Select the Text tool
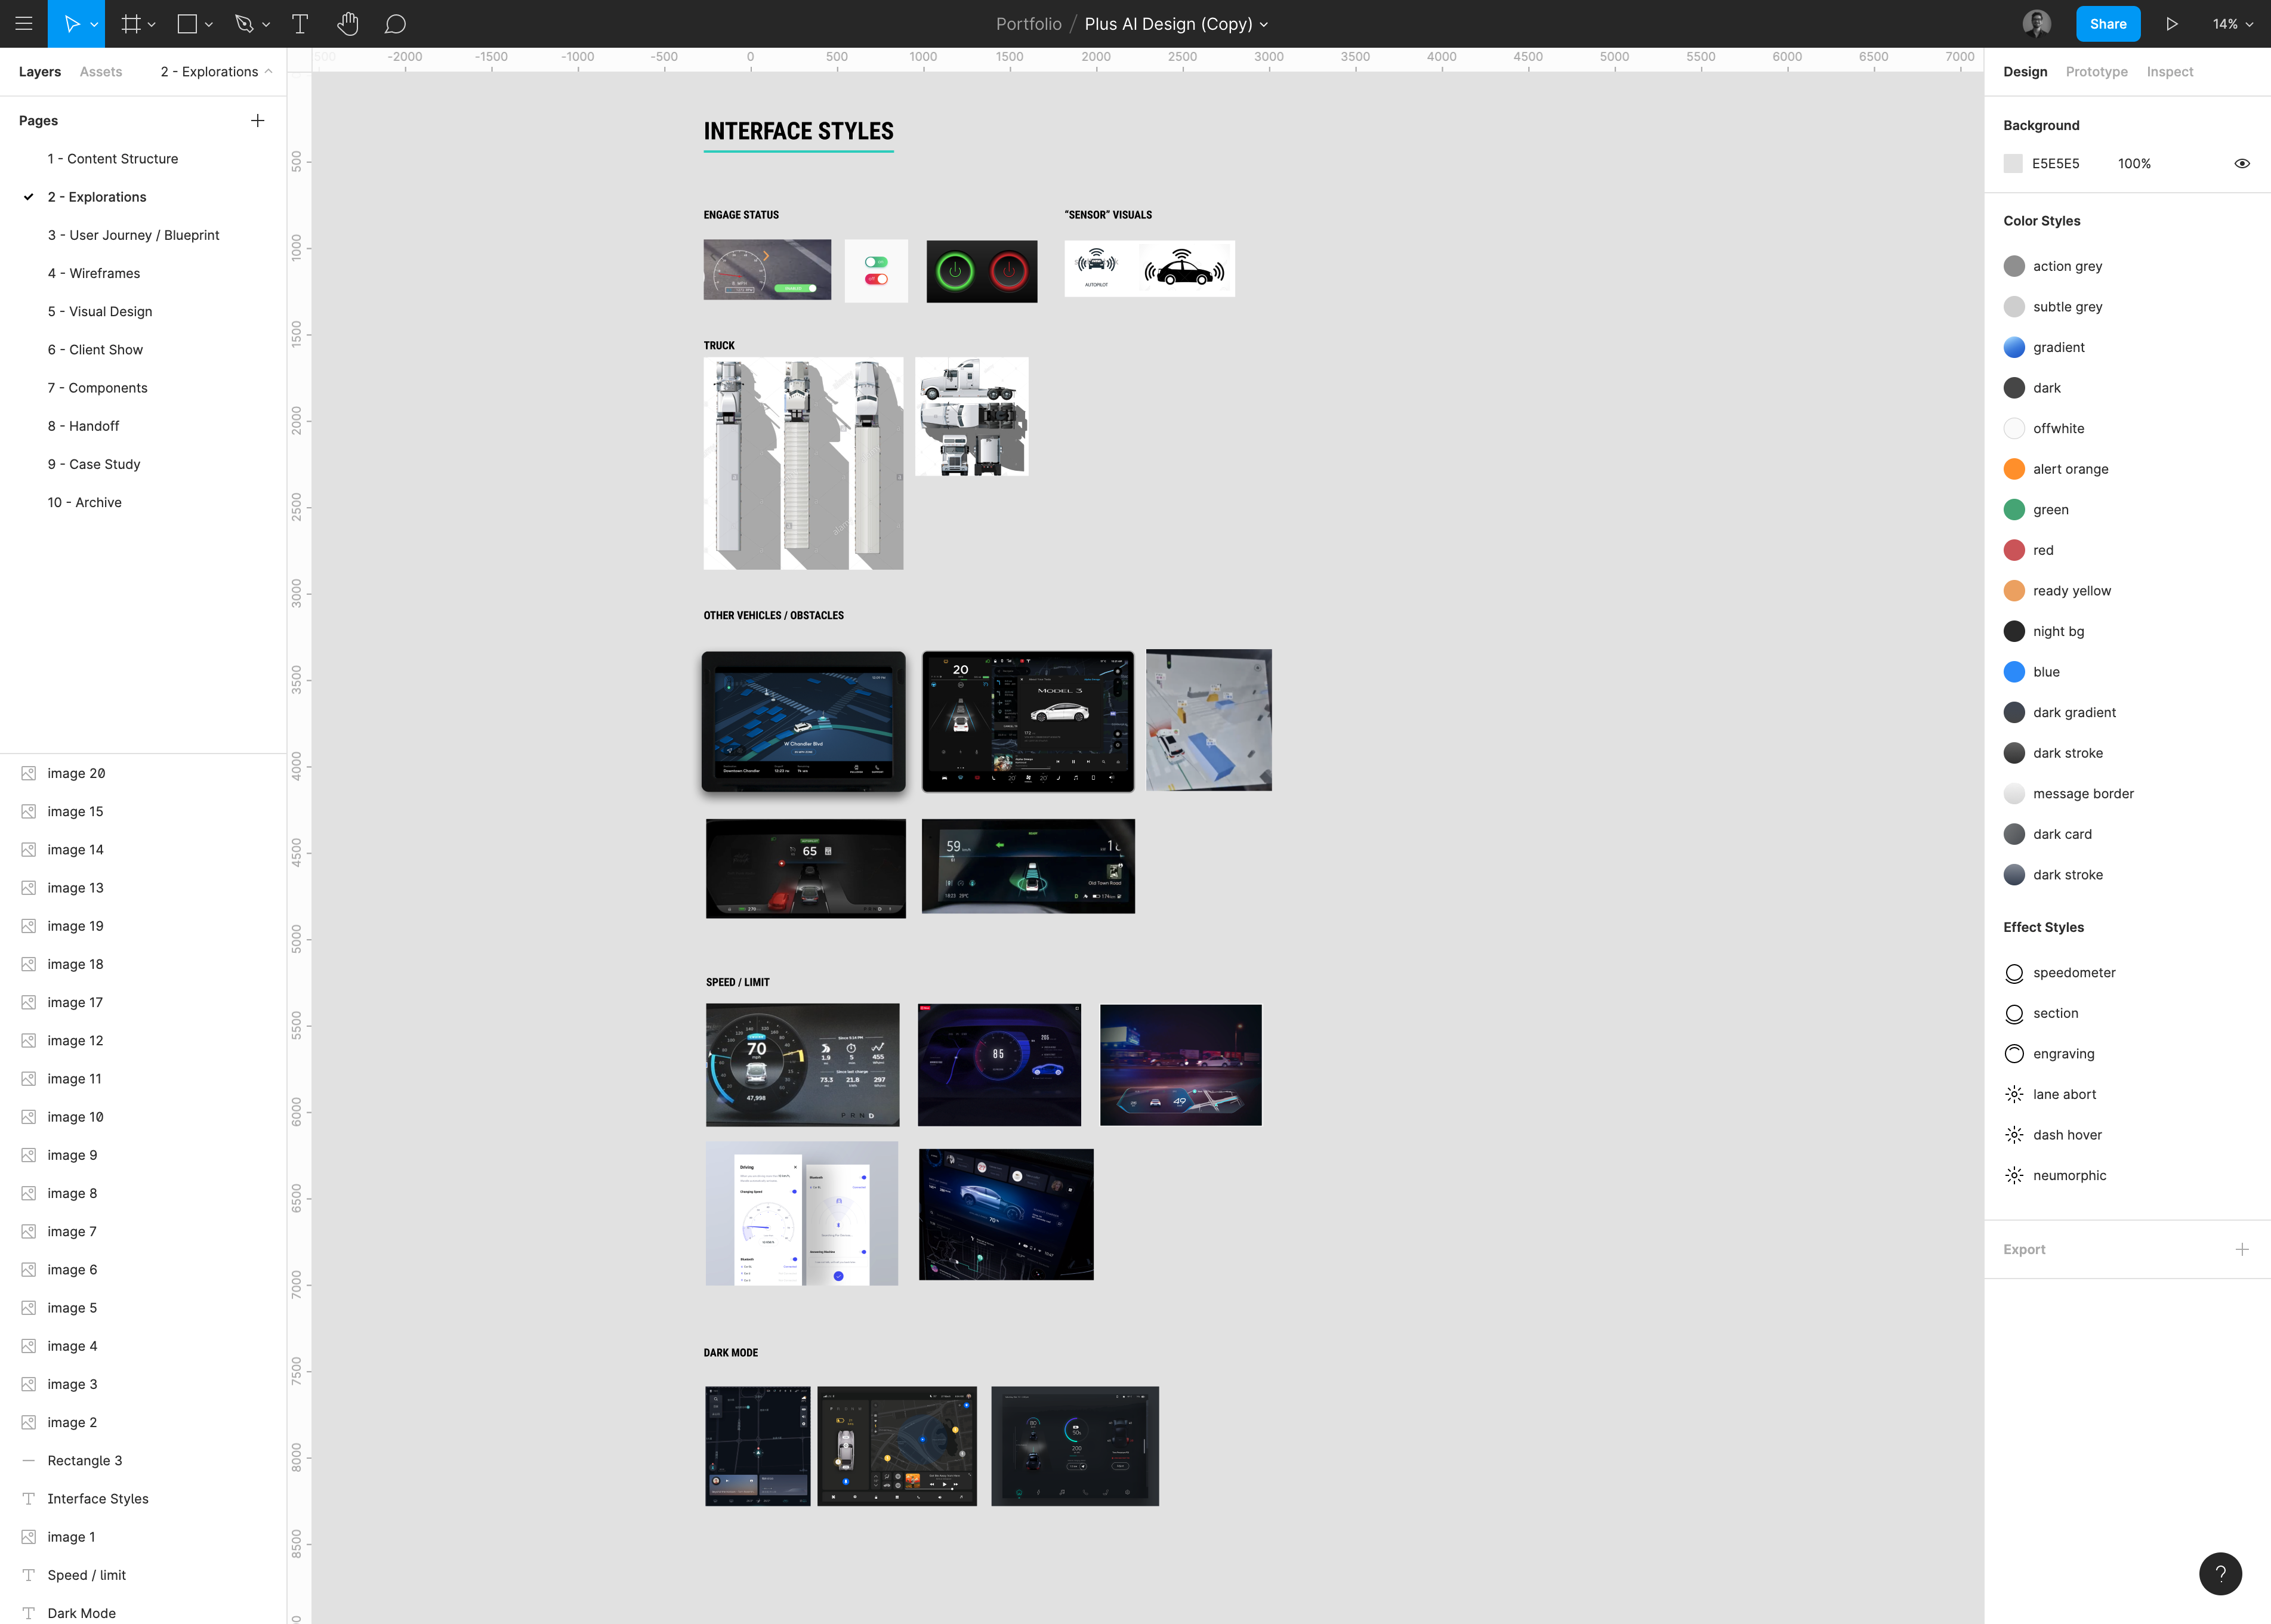 click(299, 23)
